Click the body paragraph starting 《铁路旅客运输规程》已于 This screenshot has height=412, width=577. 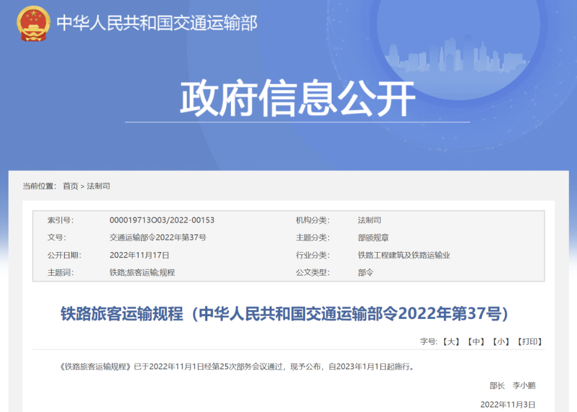238,367
